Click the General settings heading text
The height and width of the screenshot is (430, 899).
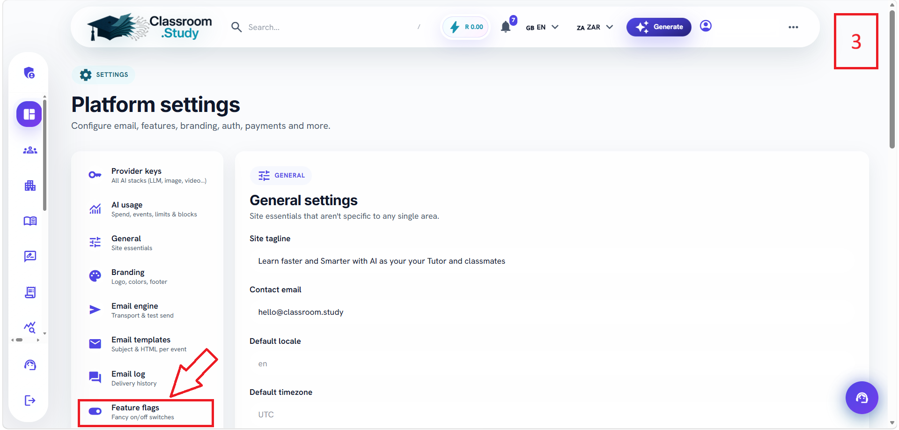coord(303,200)
